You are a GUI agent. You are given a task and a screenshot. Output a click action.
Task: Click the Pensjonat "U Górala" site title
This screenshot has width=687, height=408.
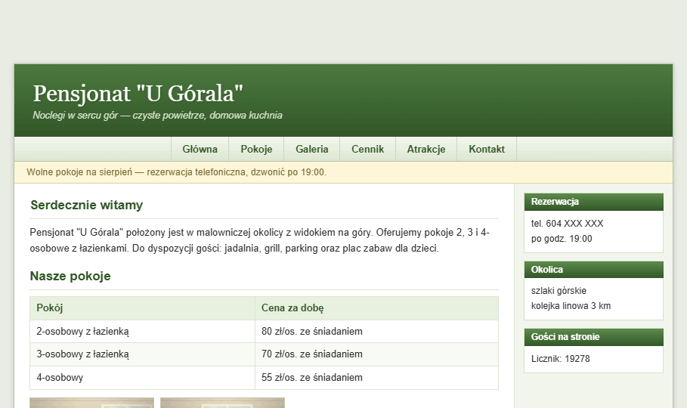click(x=138, y=94)
